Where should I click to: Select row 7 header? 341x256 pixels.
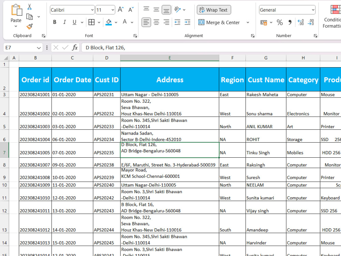pyautogui.click(x=4, y=150)
